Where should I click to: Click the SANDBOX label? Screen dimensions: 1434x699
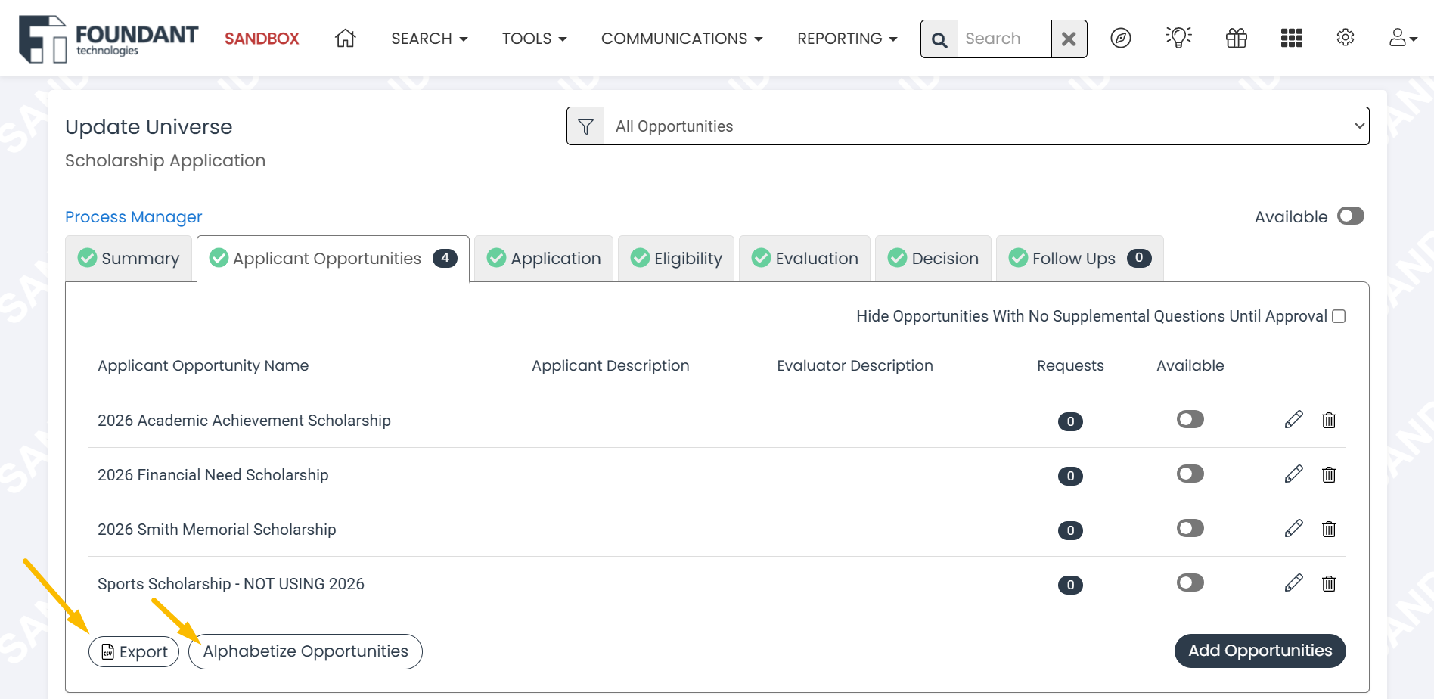tap(262, 39)
